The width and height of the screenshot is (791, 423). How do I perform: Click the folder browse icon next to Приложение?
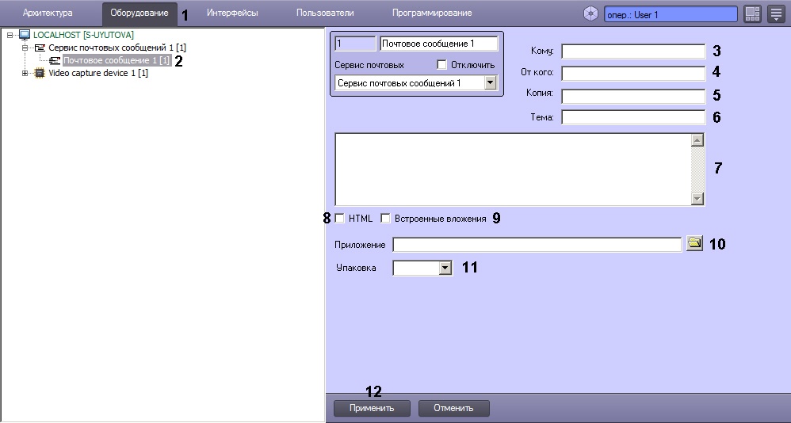point(694,244)
